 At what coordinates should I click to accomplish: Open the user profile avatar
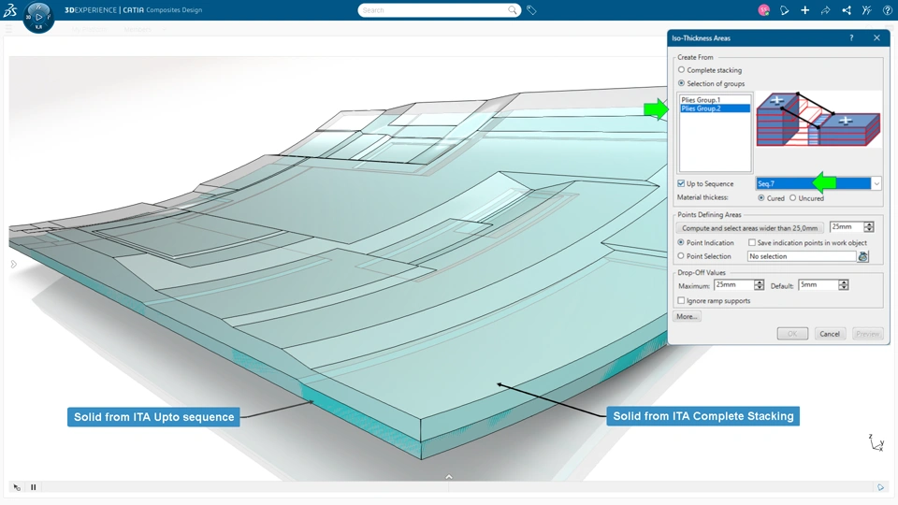(x=763, y=9)
